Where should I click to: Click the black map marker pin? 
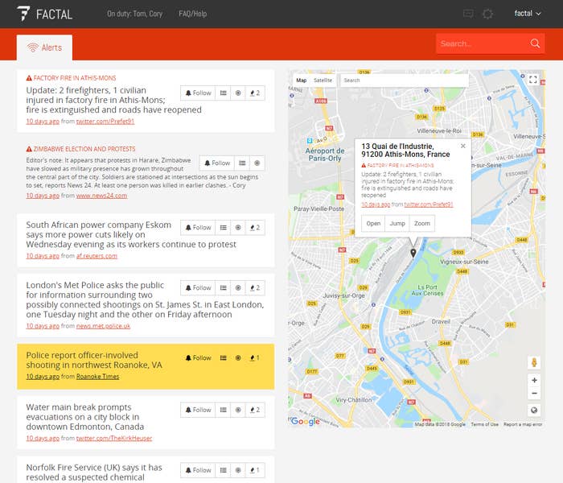(x=413, y=253)
